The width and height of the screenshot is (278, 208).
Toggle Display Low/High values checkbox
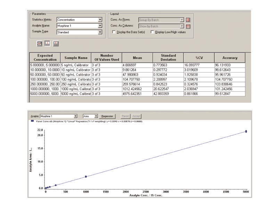[153, 32]
